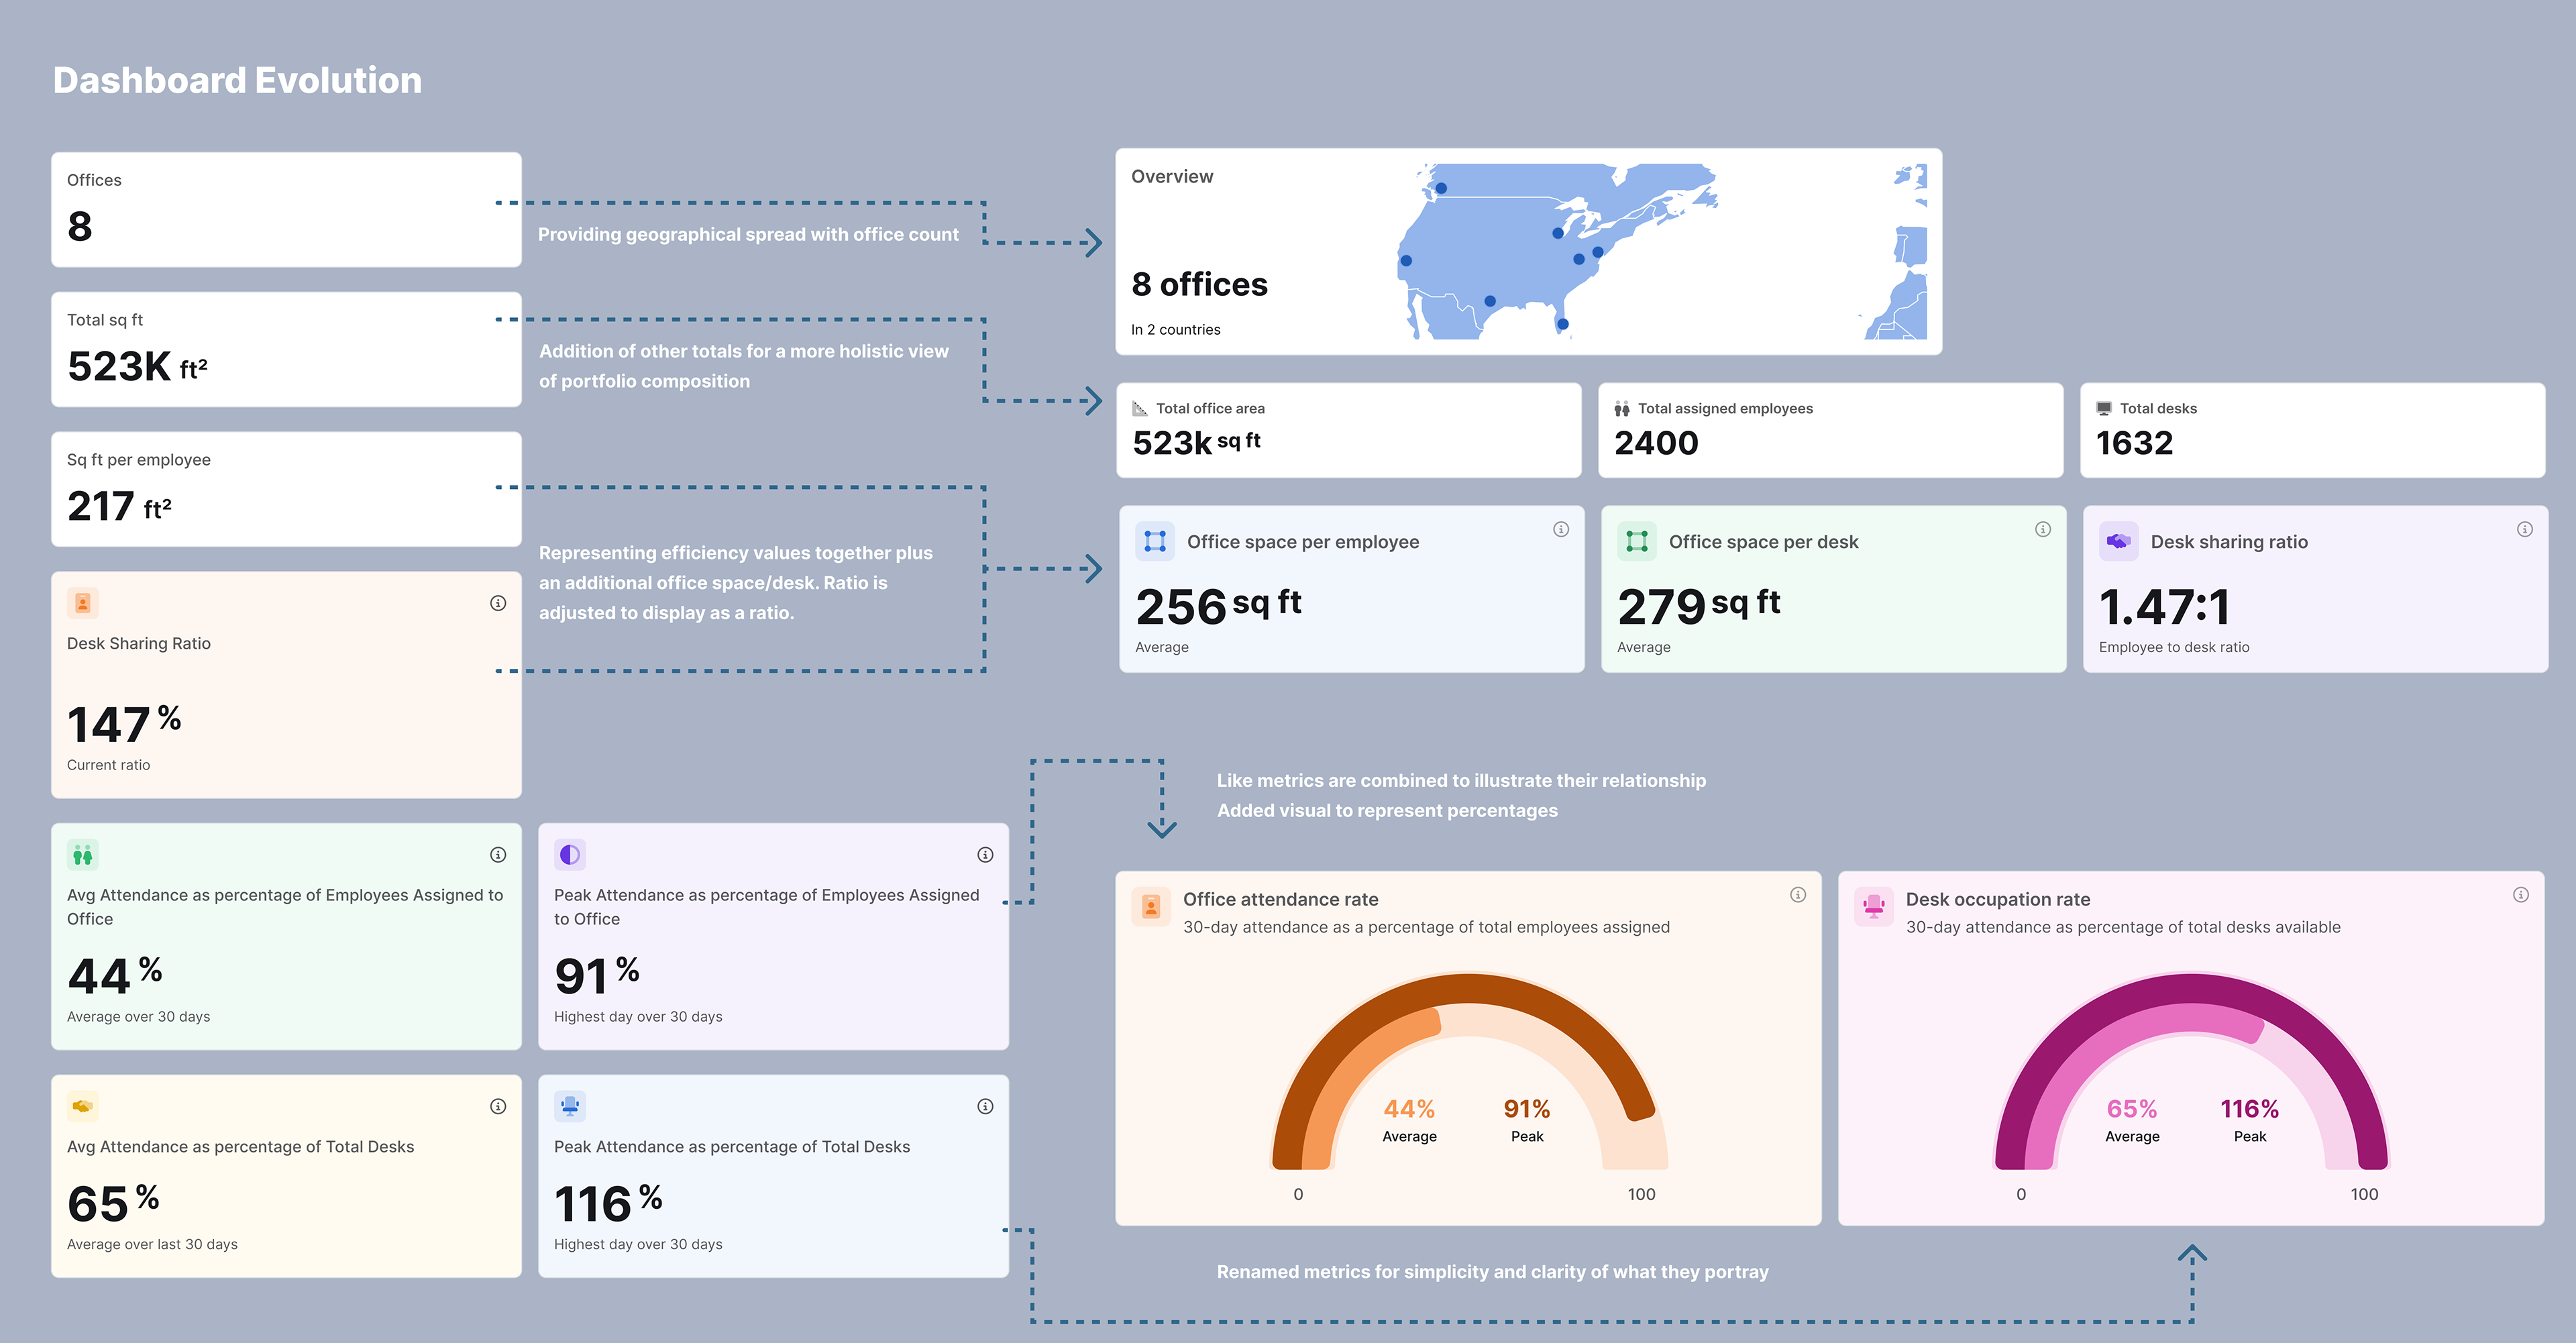Click green people icon on Avg Attendance card
The height and width of the screenshot is (1343, 2576).
[83, 855]
